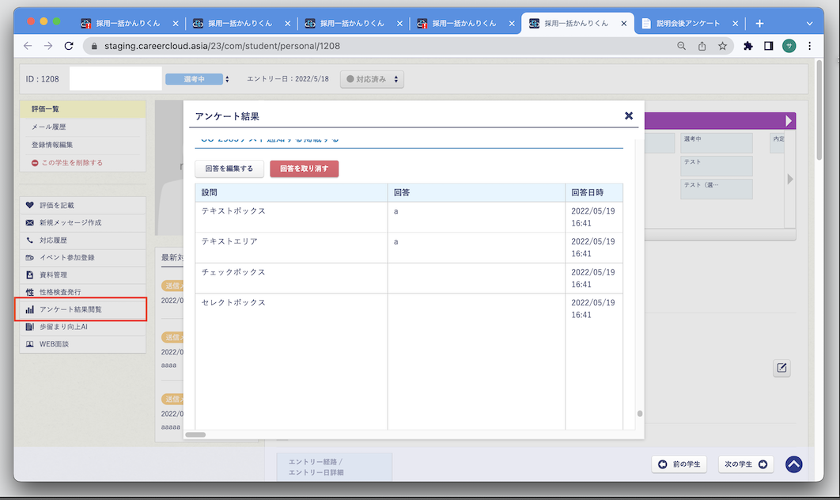Close the アンケート結果 dialog
The height and width of the screenshot is (500, 840).
point(629,116)
